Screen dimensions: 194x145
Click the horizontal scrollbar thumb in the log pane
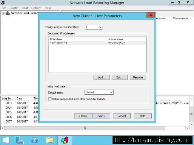85,128
